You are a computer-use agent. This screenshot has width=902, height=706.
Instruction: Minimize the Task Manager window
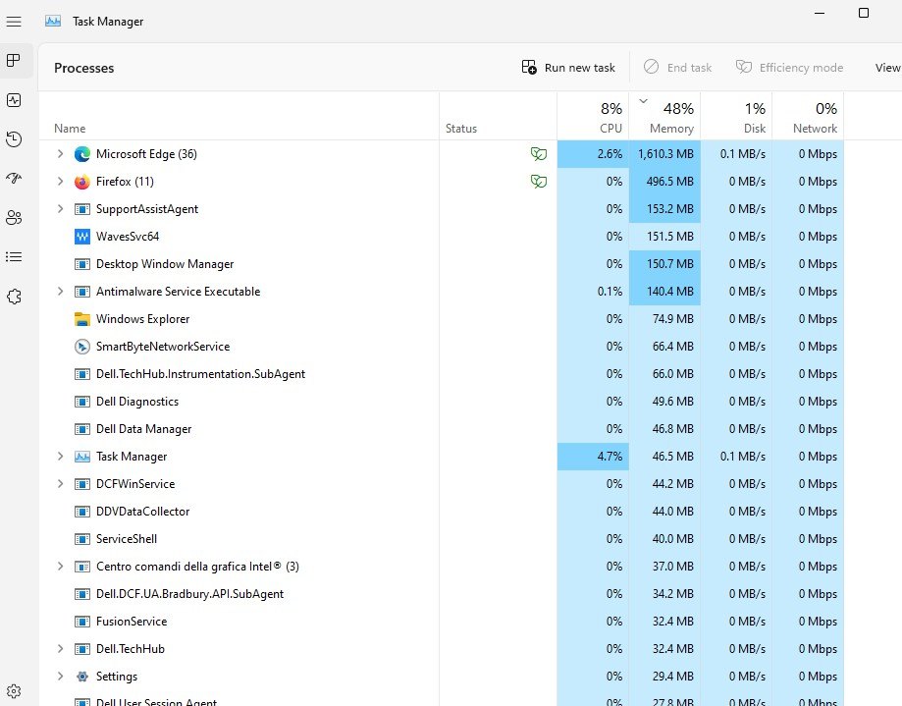click(820, 13)
